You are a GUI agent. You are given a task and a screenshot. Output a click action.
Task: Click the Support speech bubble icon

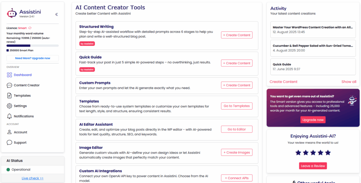coord(10,142)
